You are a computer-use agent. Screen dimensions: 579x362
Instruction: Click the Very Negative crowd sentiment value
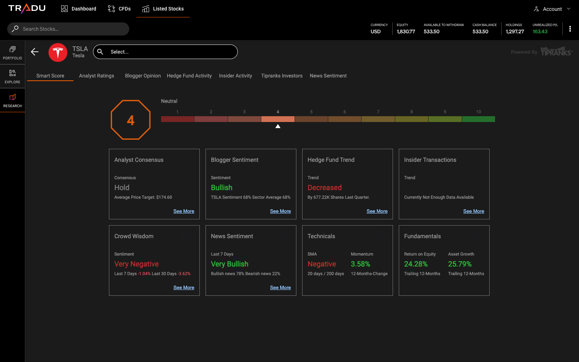[x=137, y=264]
